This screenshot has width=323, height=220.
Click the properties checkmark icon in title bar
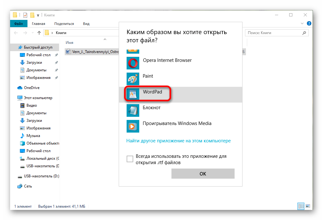(x=25, y=15)
